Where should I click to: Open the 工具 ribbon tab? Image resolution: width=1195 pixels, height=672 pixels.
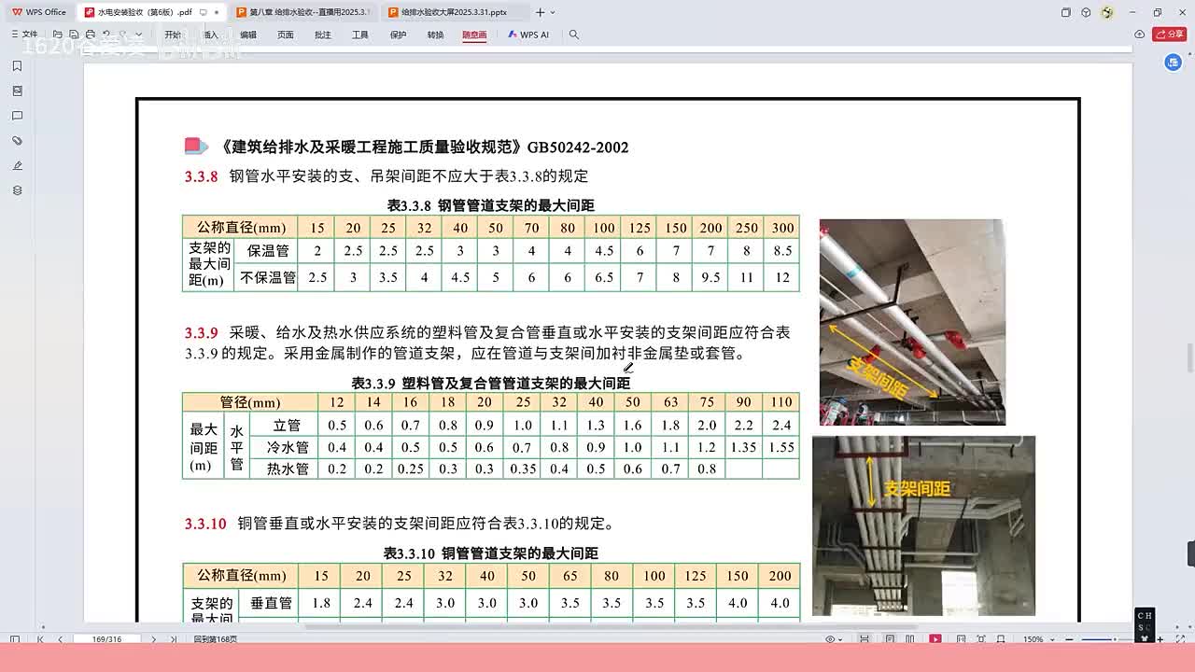(x=360, y=35)
